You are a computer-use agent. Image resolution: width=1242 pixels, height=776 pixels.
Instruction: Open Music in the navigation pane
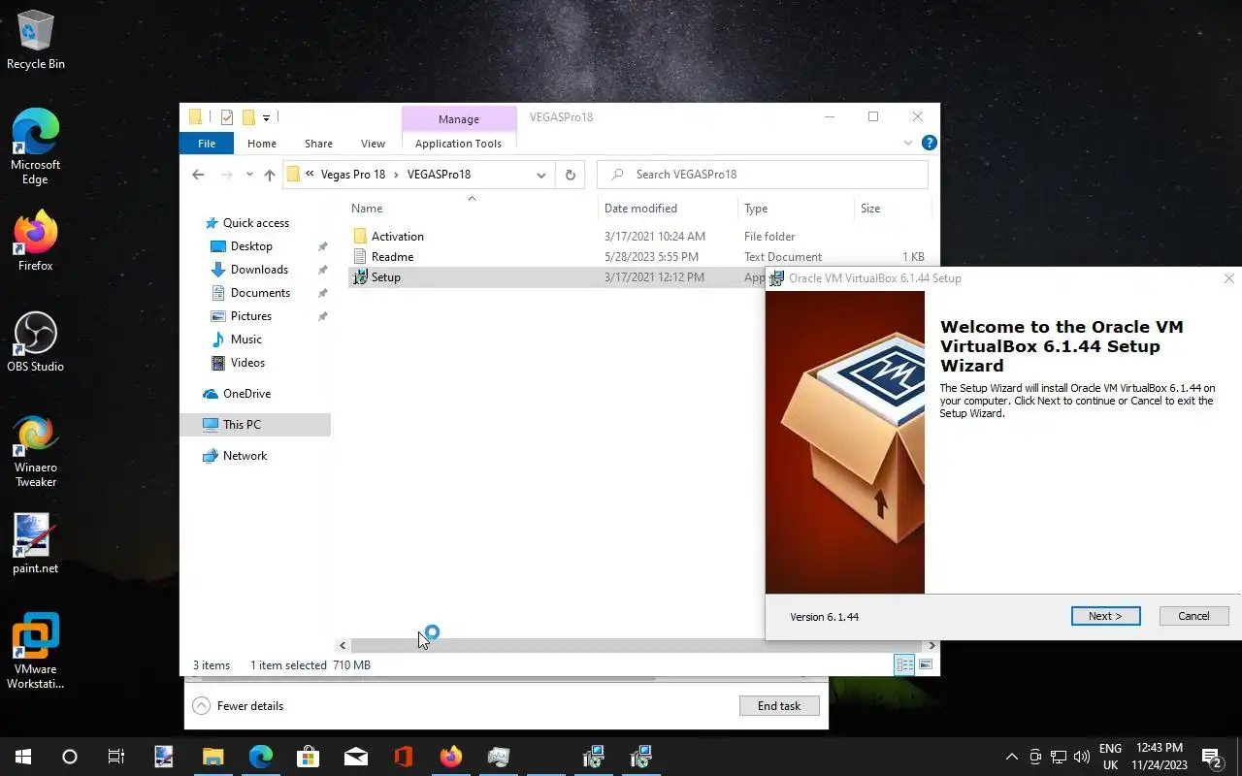pos(245,339)
